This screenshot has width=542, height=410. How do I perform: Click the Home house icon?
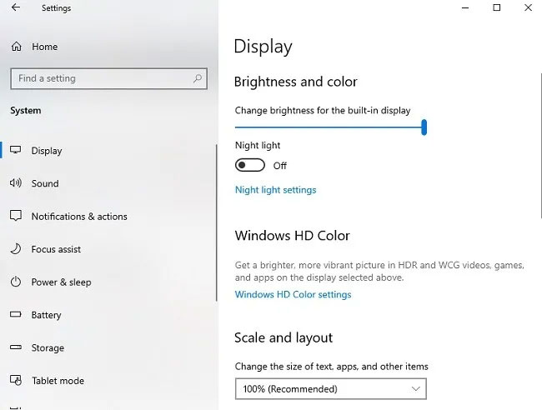16,47
